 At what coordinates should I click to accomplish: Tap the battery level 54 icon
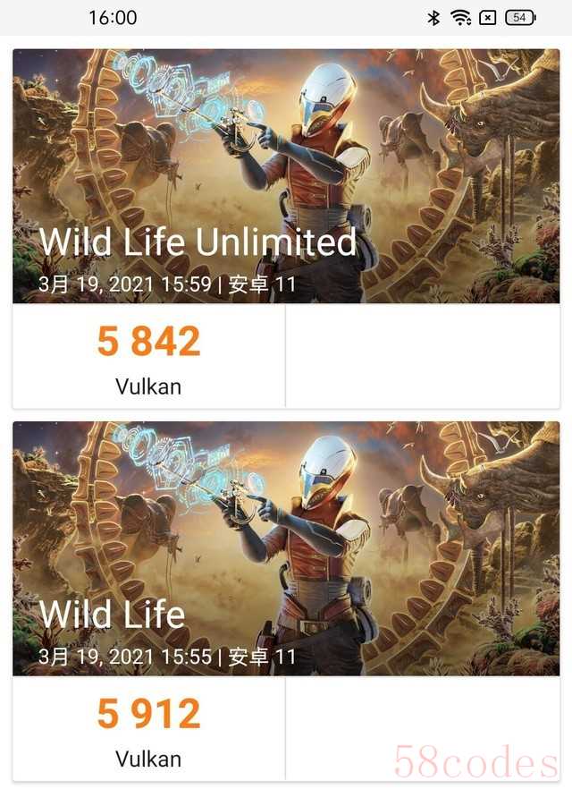(520, 18)
